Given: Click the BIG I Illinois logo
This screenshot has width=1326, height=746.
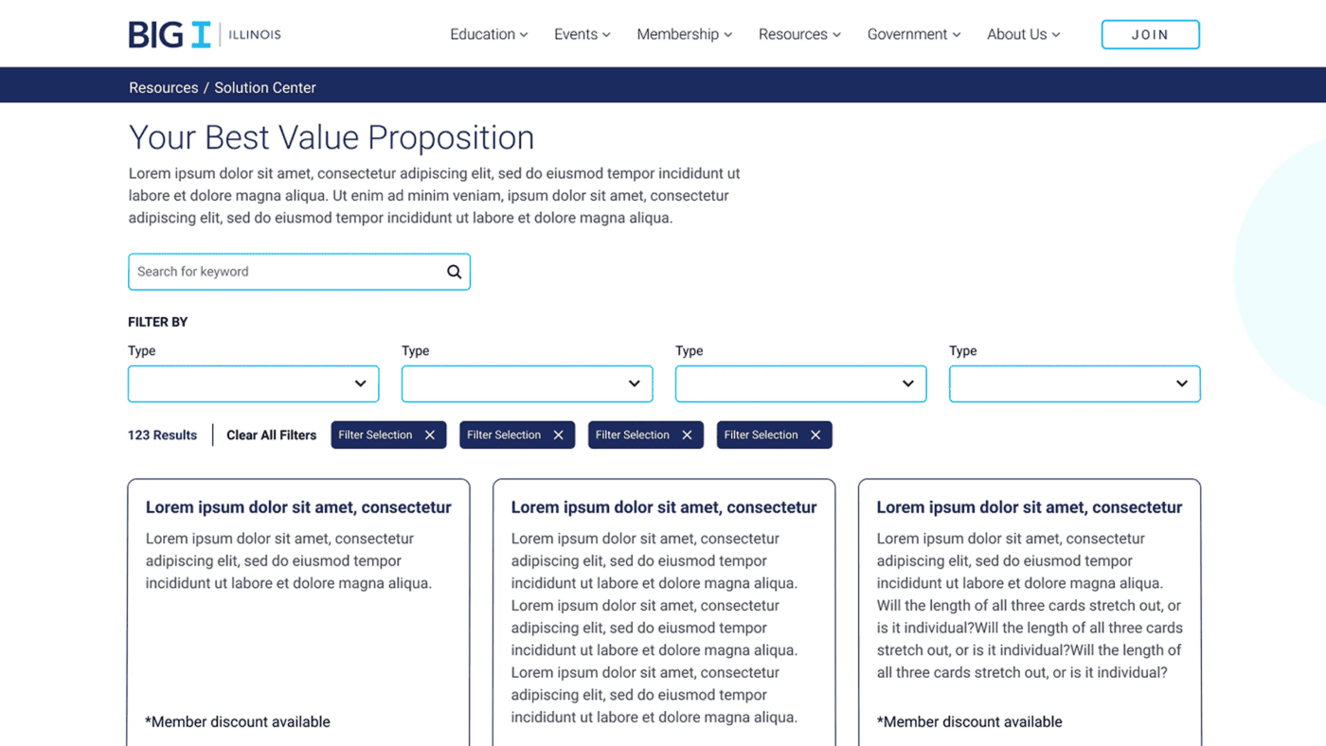Looking at the screenshot, I should 204,33.
